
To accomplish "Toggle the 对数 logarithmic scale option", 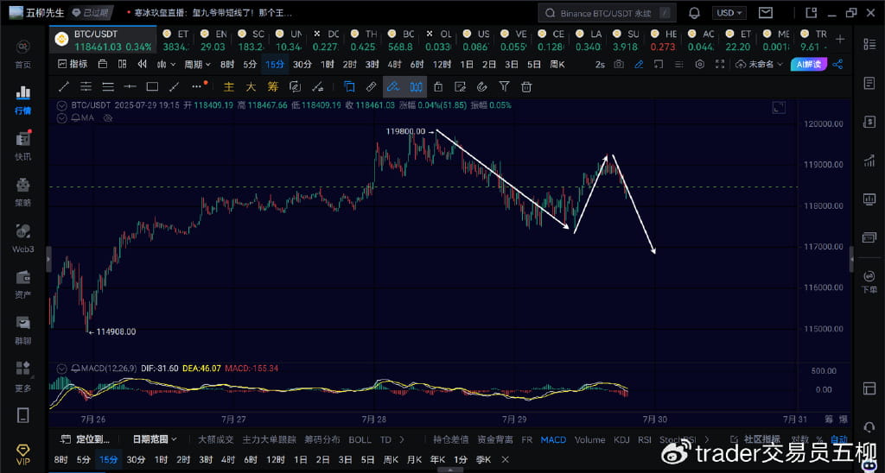I will (x=799, y=439).
